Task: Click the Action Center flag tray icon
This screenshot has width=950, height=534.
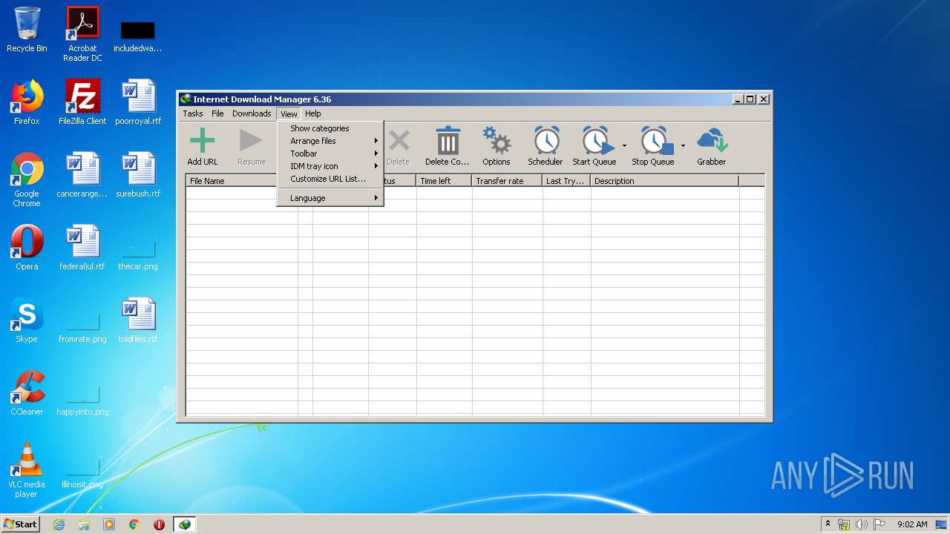Action: pos(879,524)
